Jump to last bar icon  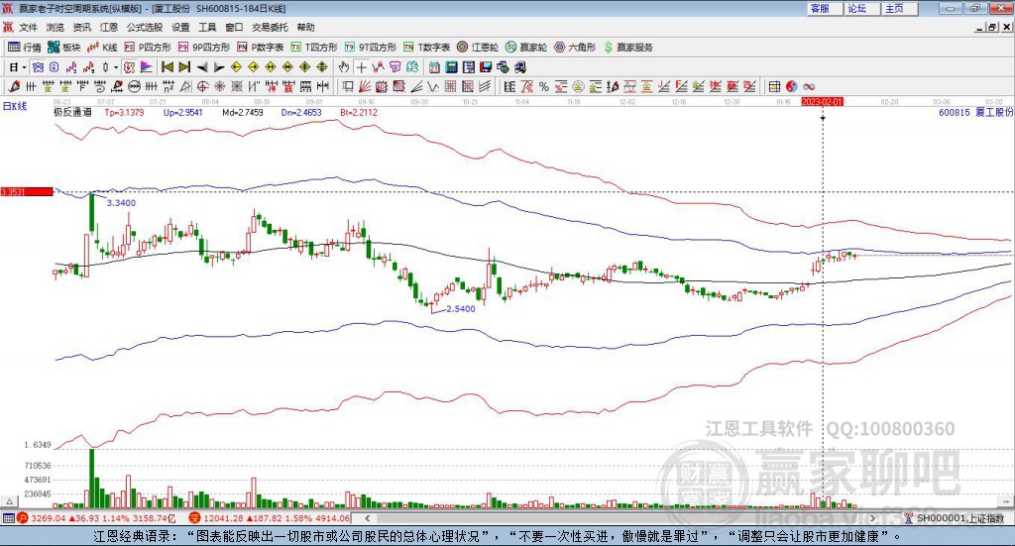coord(184,66)
